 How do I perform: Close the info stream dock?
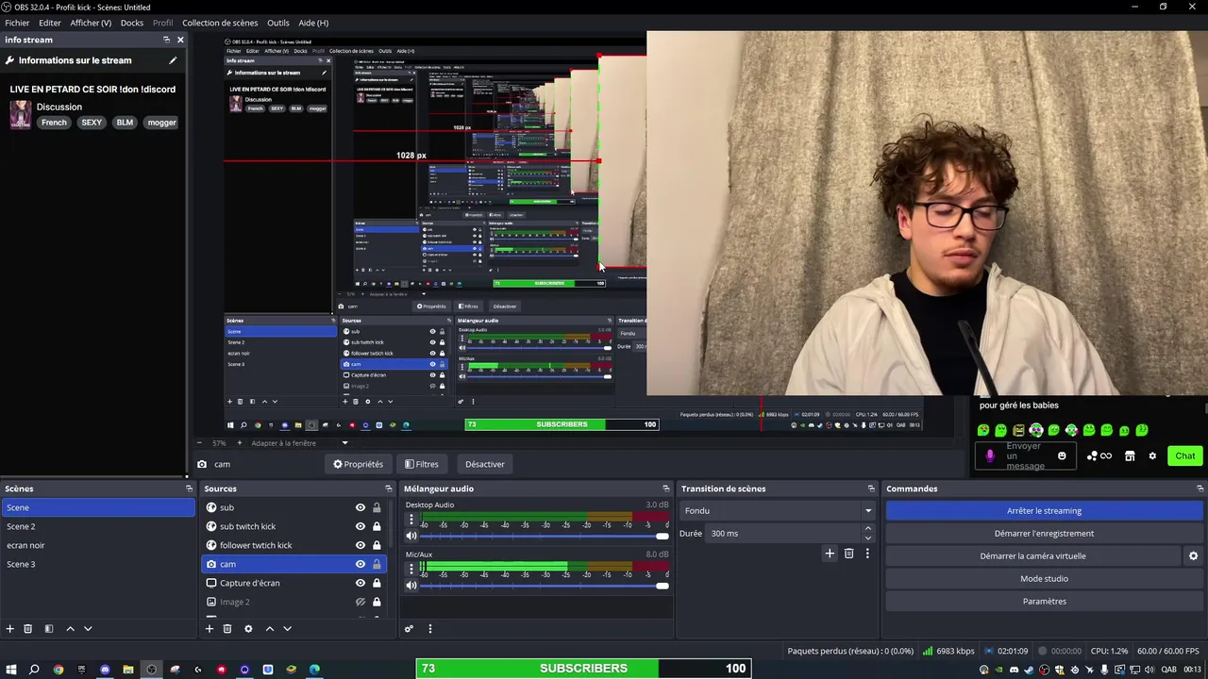[x=180, y=40]
